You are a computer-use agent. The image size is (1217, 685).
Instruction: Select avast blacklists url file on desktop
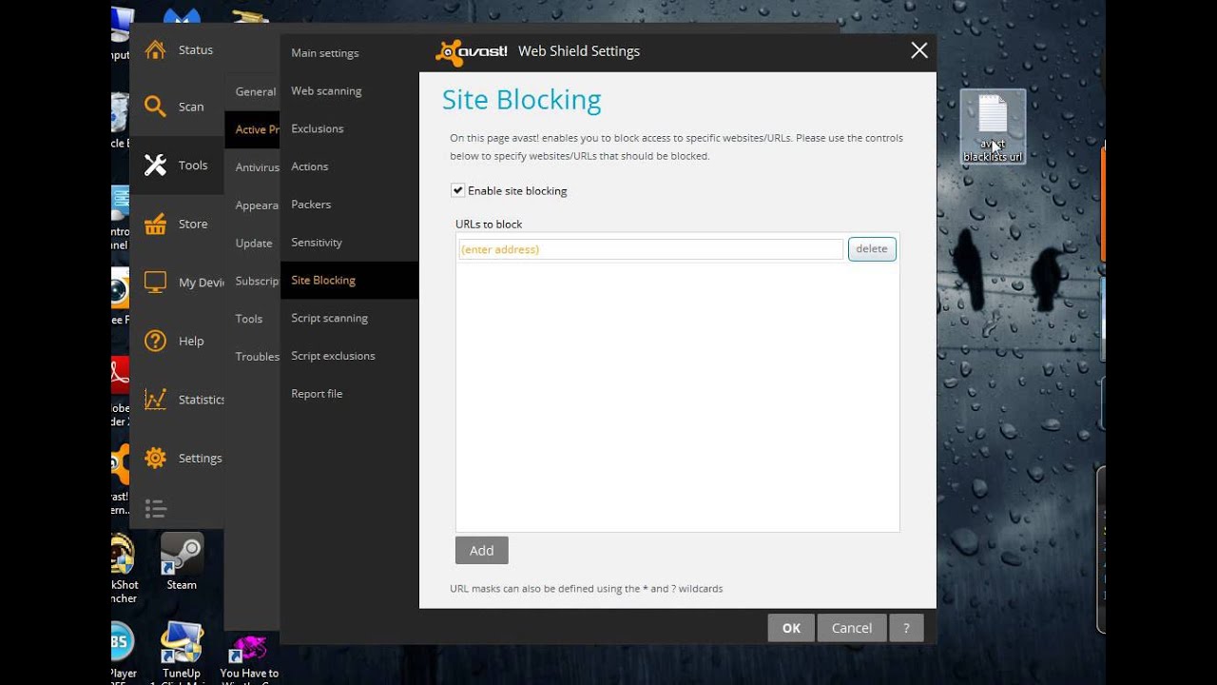(x=993, y=127)
